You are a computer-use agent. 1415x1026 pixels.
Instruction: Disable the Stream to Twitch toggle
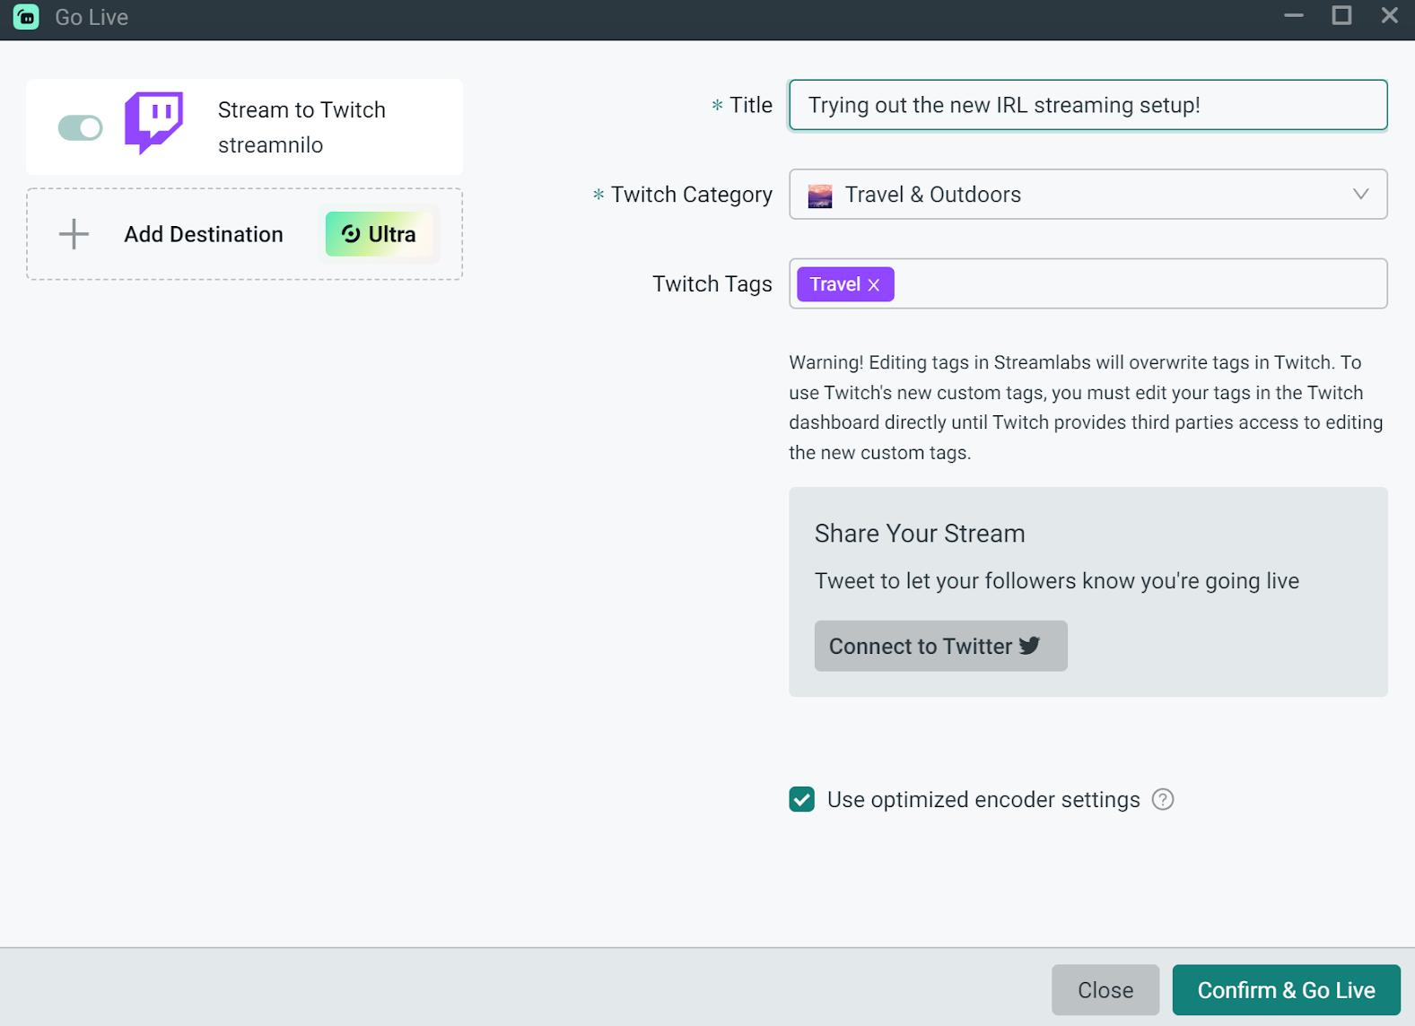click(x=81, y=128)
